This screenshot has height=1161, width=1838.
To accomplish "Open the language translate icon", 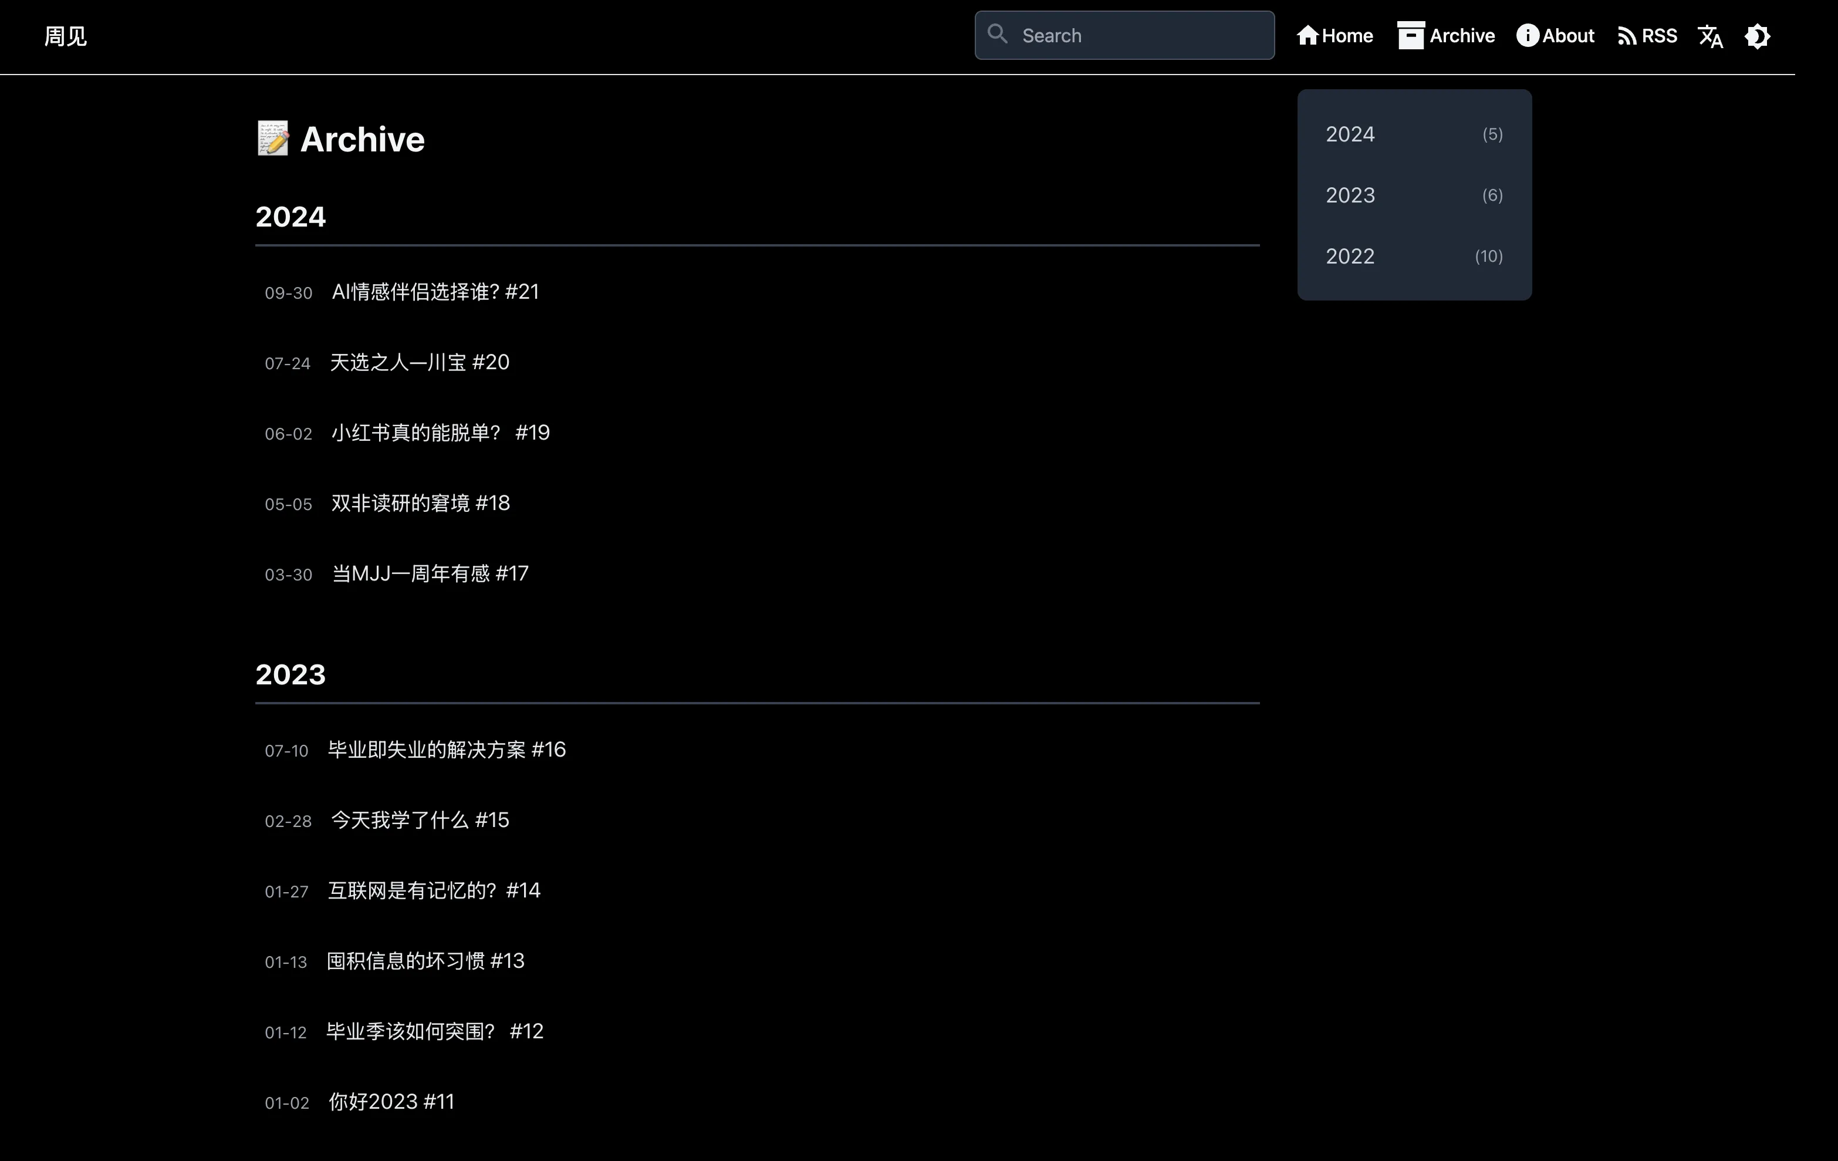I will [x=1711, y=36].
